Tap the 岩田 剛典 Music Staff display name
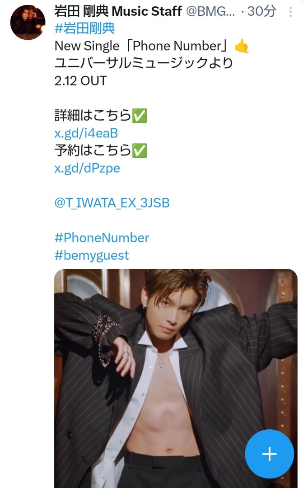This screenshot has height=488, width=308. 118,11
